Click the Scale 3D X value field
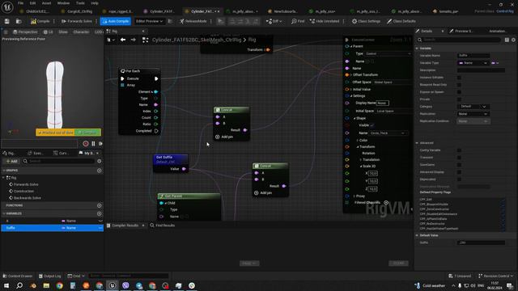 pos(373,173)
